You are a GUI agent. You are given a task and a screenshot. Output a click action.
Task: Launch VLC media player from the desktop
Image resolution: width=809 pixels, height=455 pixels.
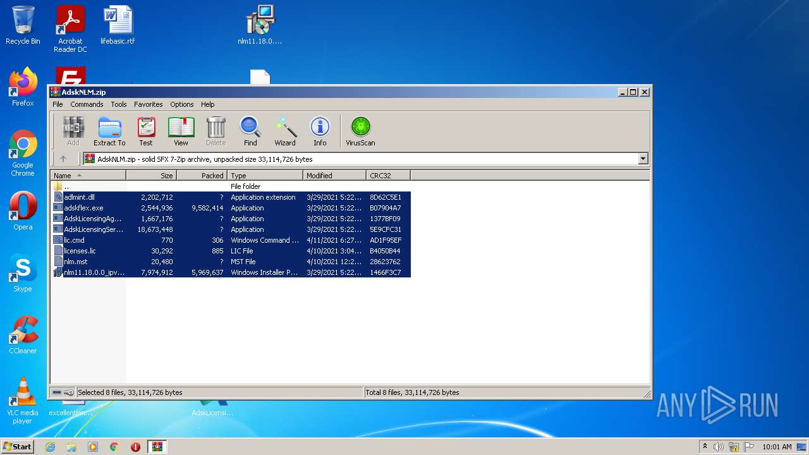[x=23, y=401]
